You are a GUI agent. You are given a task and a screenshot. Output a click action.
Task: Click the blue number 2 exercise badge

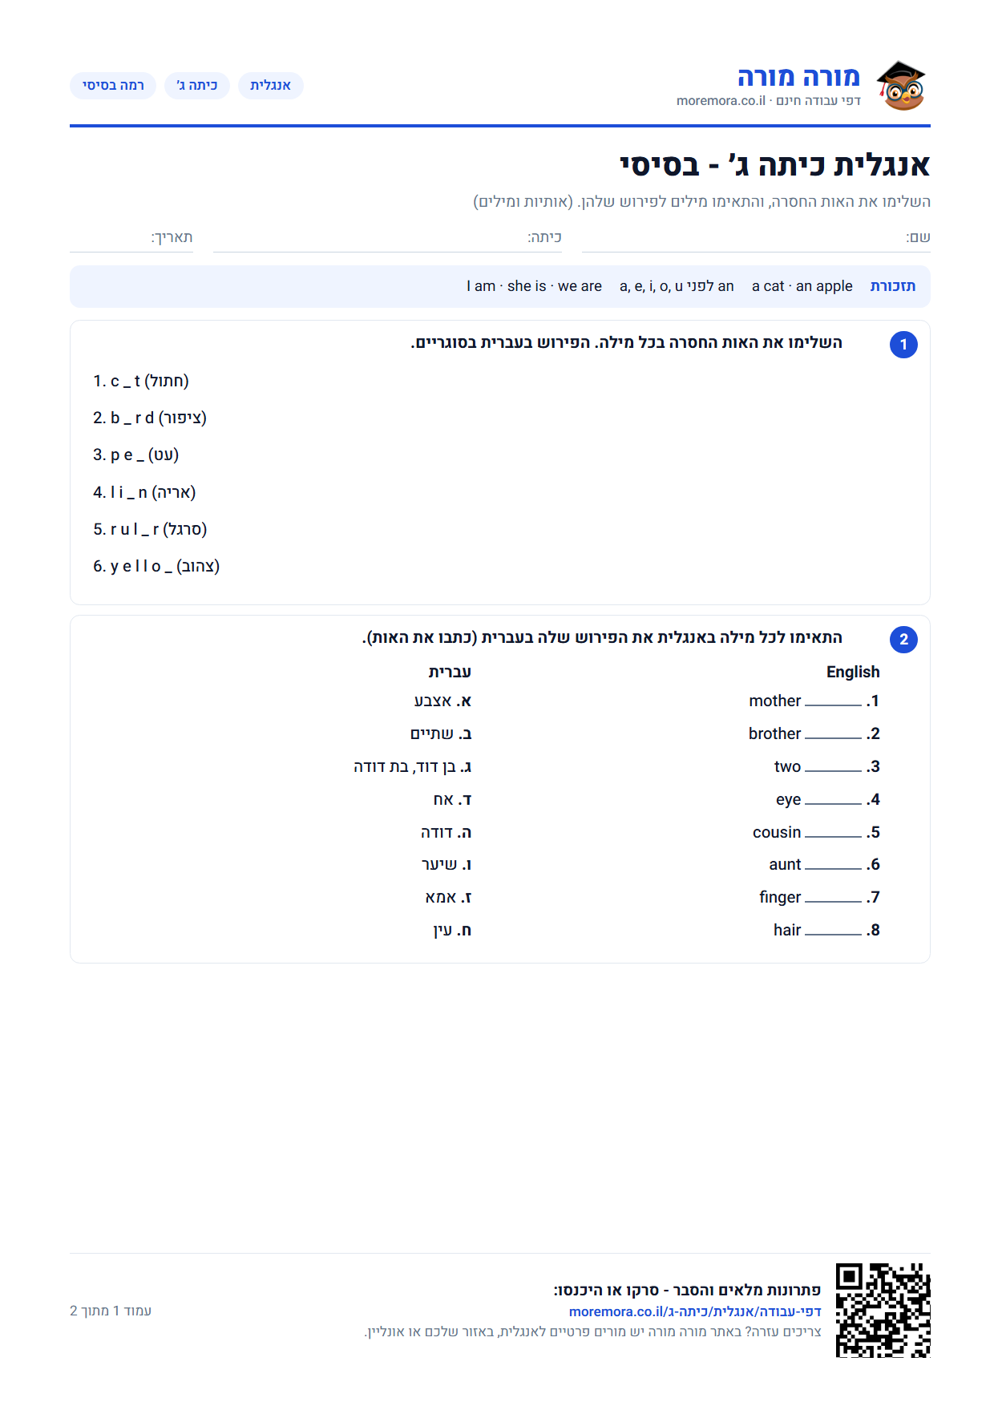[903, 640]
